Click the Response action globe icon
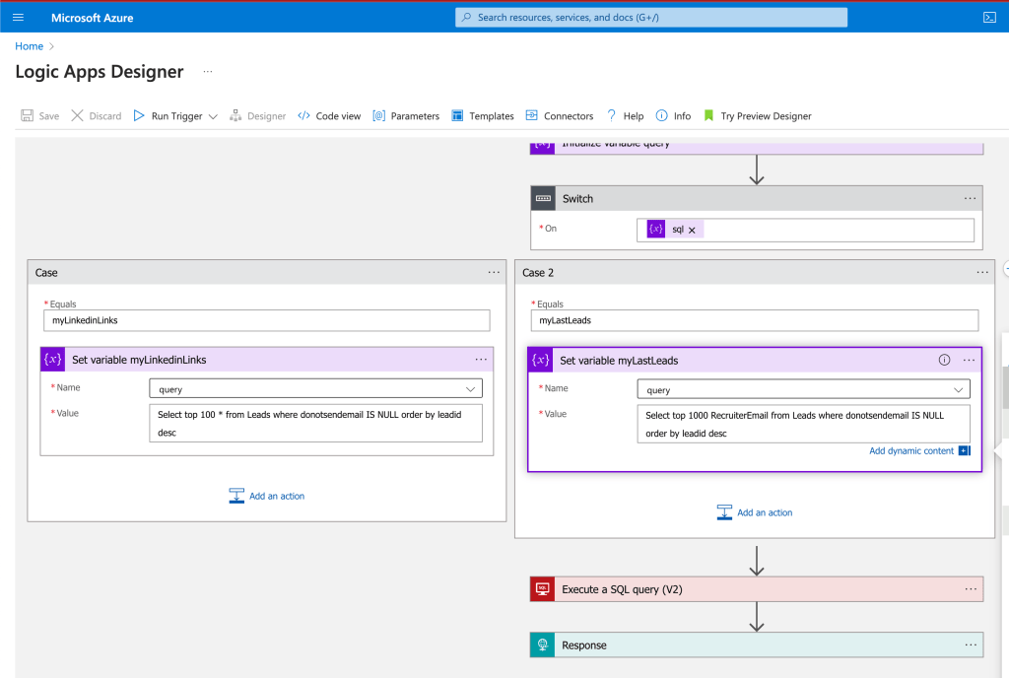This screenshot has width=1009, height=678. tap(543, 645)
